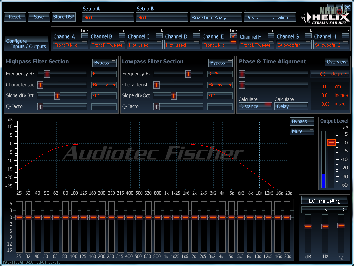
Task: Click highpass Frequency Hz slider handle
Action: coord(47,74)
